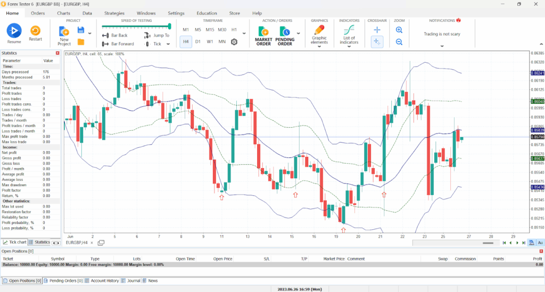This screenshot has height=292, width=545.
Task: Expand the List of indicators dropdown chevron
Action: point(349,46)
